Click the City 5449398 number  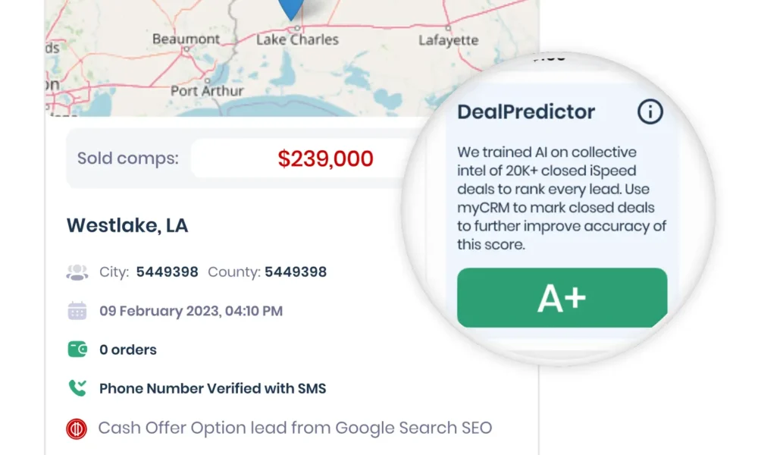[x=168, y=272]
